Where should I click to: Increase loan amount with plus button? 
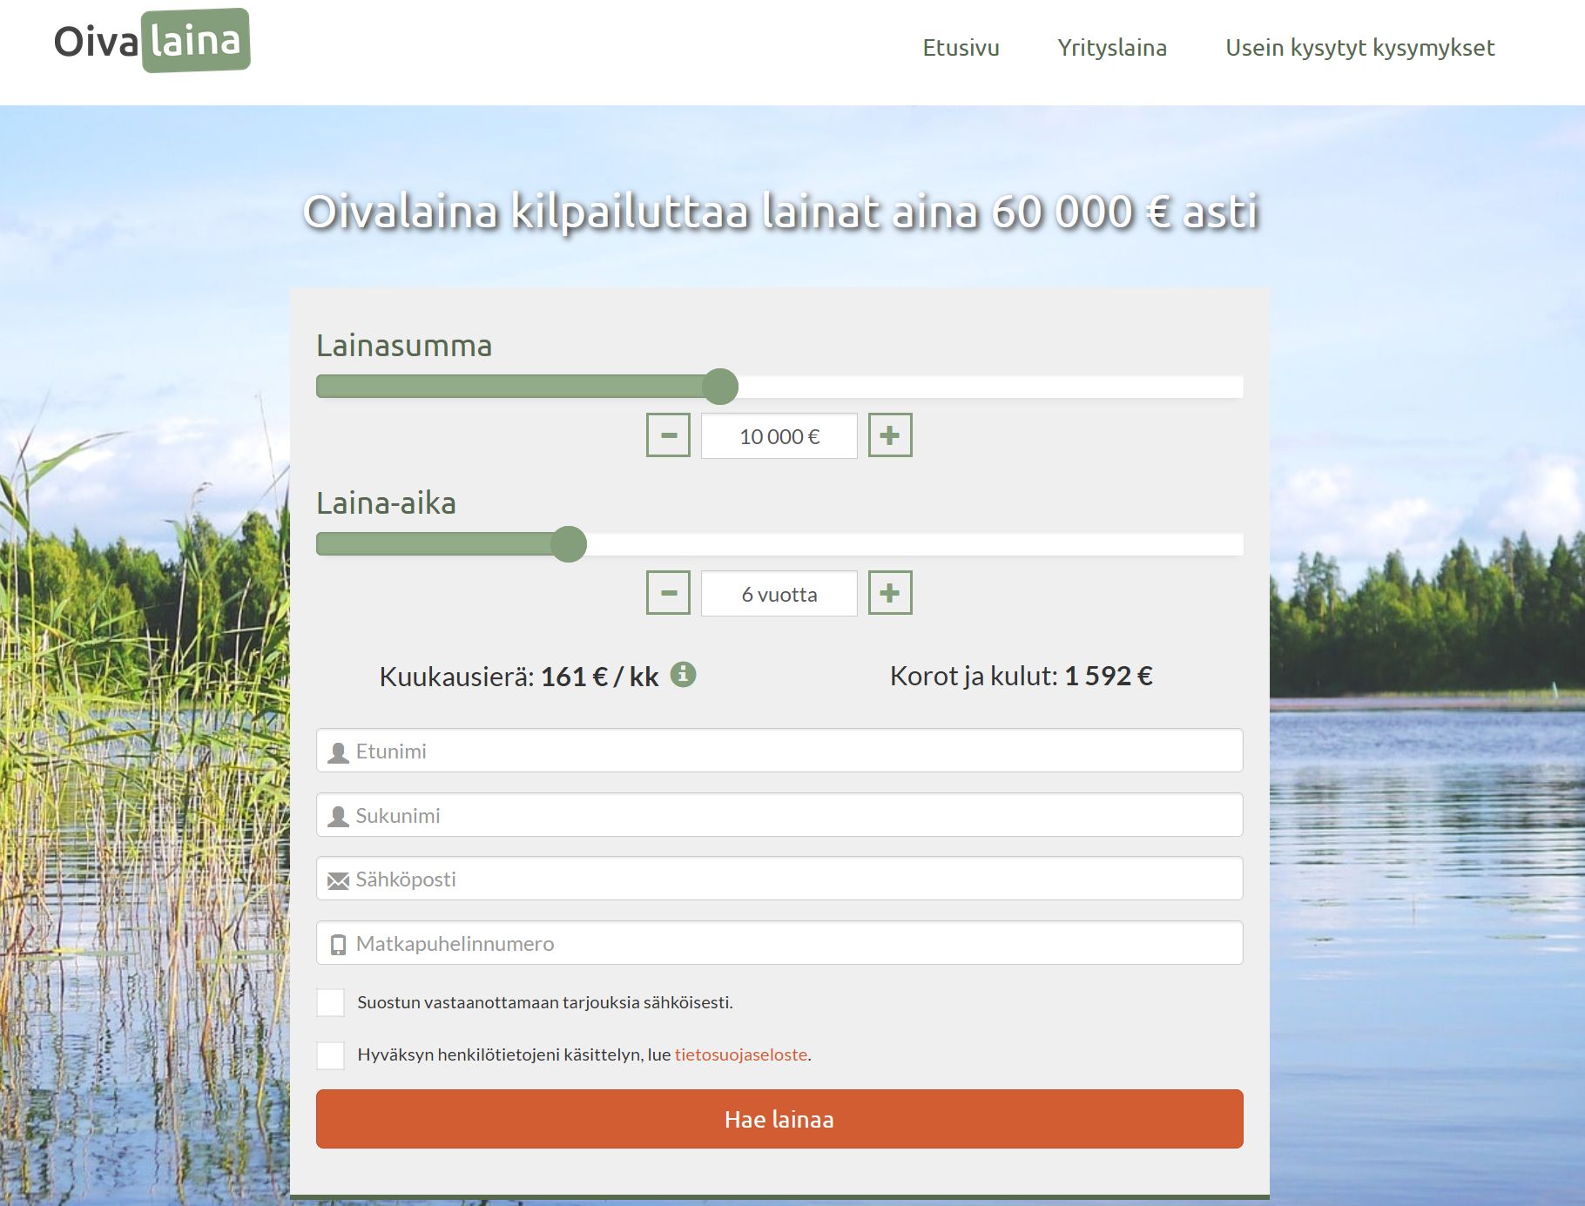(x=890, y=435)
